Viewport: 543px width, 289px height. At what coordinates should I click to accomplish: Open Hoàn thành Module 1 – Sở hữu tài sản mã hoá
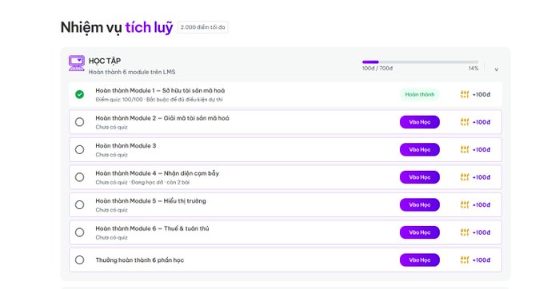pos(160,90)
